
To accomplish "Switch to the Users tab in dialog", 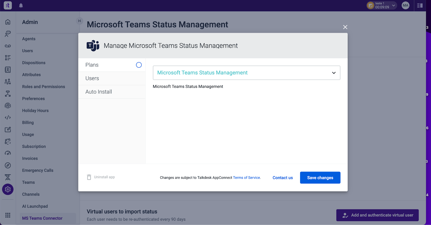I will pos(112,78).
